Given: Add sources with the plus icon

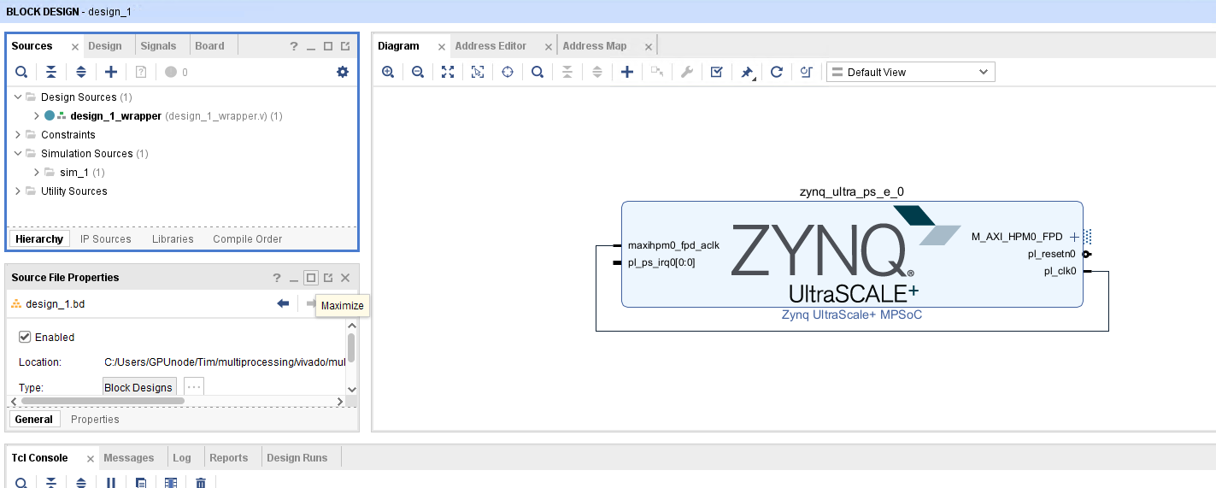Looking at the screenshot, I should tap(111, 72).
